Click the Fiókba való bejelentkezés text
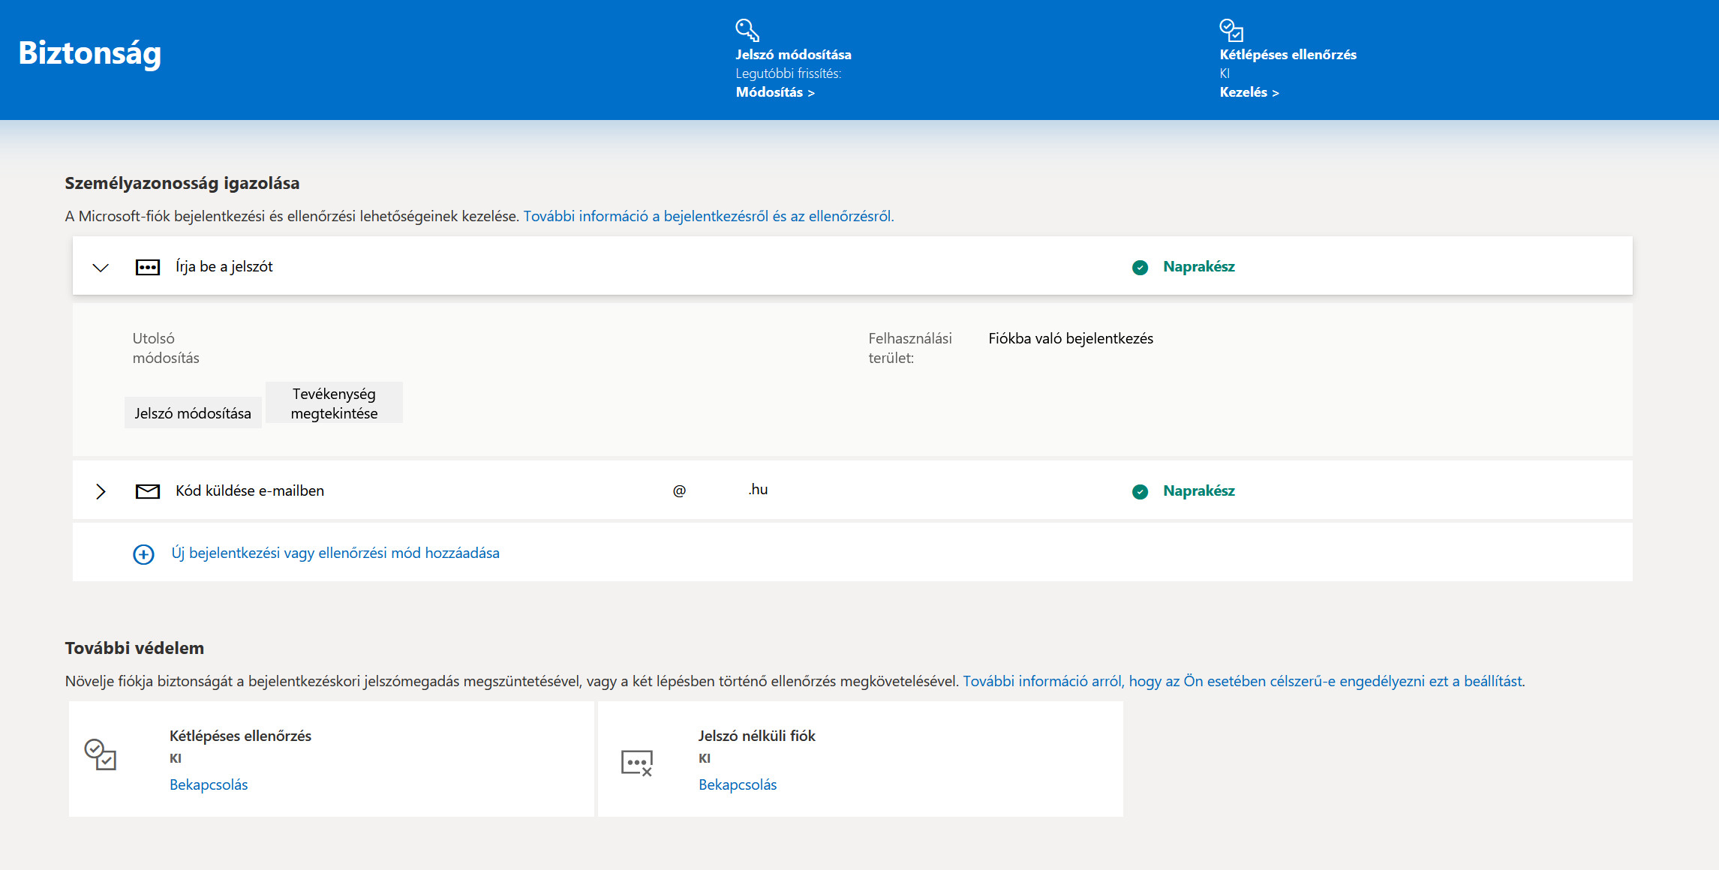 1071,338
